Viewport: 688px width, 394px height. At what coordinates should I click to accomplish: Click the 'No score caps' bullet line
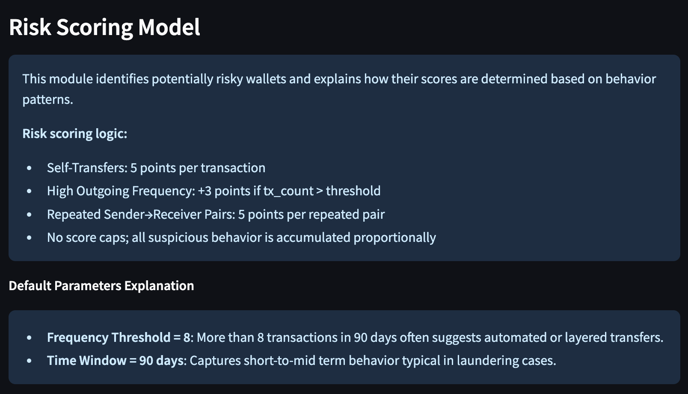(x=241, y=237)
